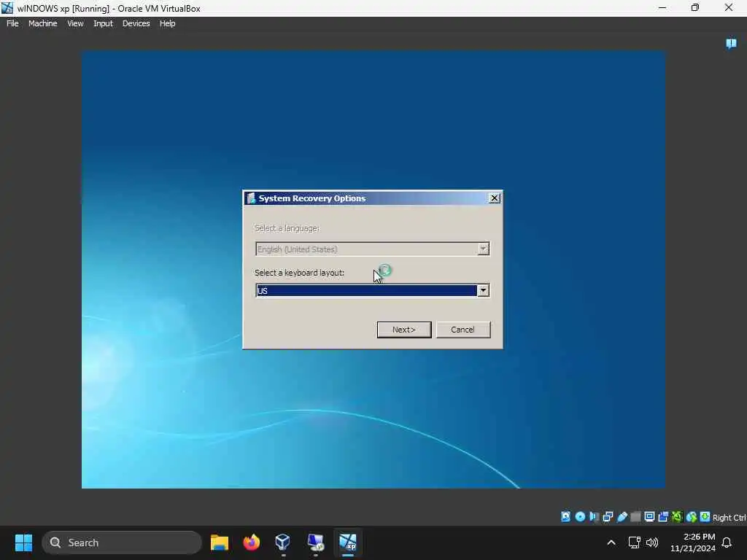Show hidden system tray icons
The height and width of the screenshot is (560, 747).
tap(611, 542)
